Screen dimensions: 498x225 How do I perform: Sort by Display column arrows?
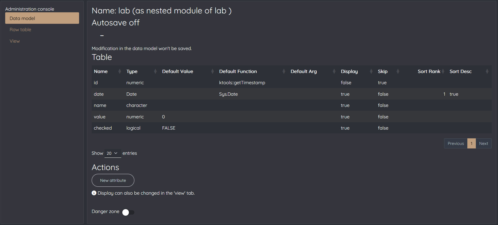point(371,71)
